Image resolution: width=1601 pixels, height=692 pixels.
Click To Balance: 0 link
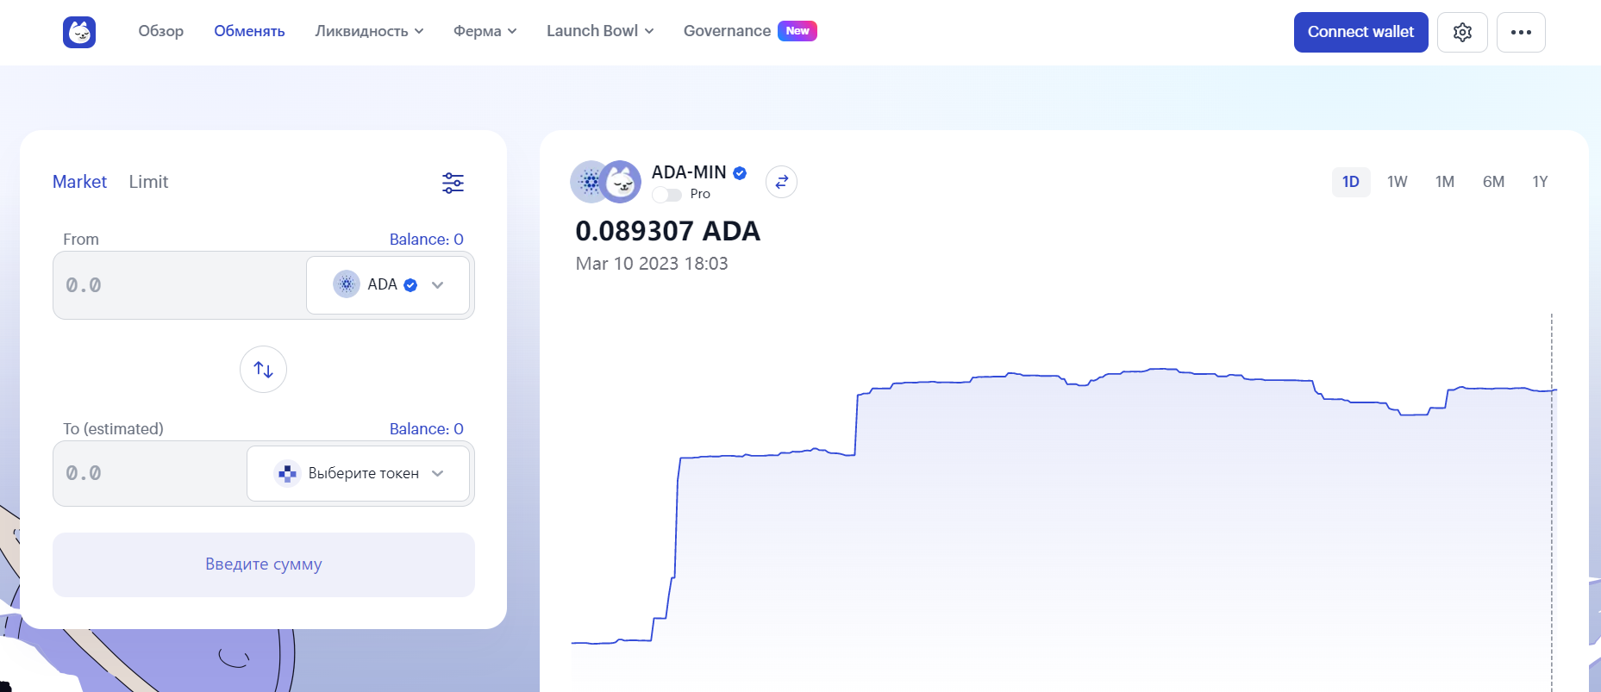pos(426,429)
